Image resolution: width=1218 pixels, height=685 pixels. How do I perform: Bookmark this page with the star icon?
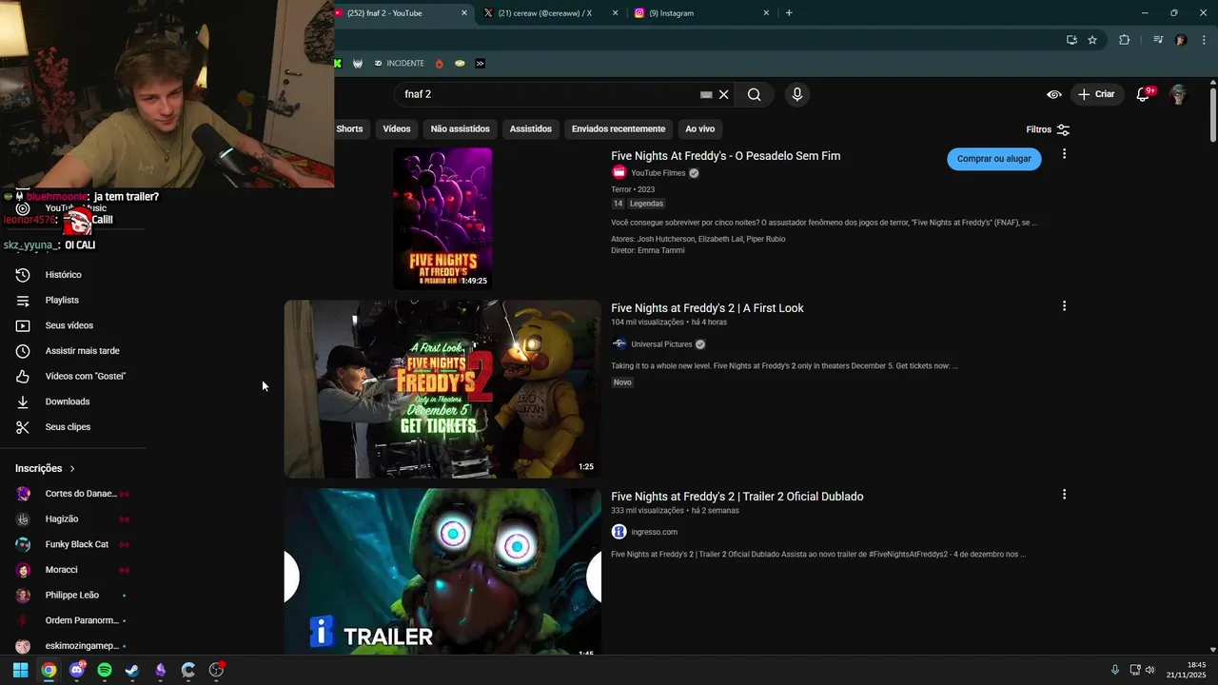pos(1092,40)
